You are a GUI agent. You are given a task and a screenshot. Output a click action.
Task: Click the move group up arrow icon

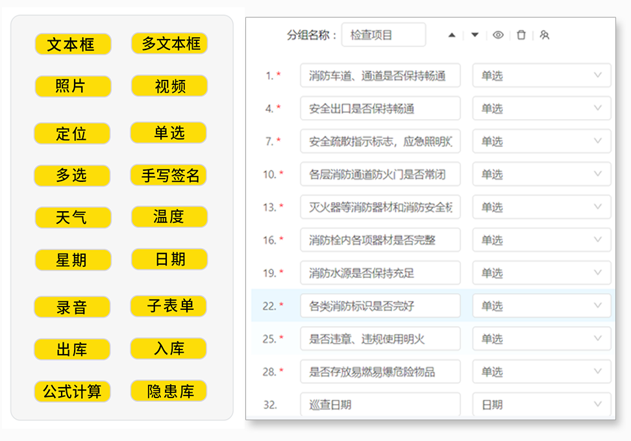click(x=452, y=35)
